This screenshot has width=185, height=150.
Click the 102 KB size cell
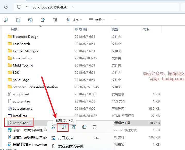(154, 137)
